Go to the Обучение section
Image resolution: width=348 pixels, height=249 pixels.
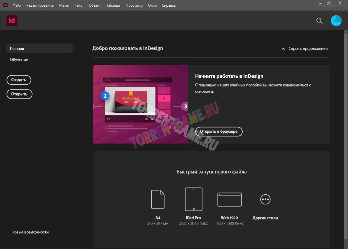[x=19, y=60]
